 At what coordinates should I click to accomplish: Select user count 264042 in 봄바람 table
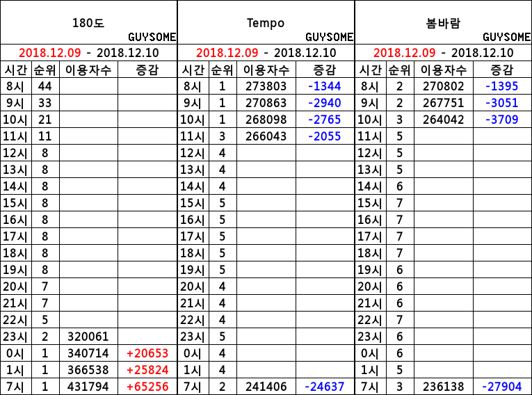[443, 120]
